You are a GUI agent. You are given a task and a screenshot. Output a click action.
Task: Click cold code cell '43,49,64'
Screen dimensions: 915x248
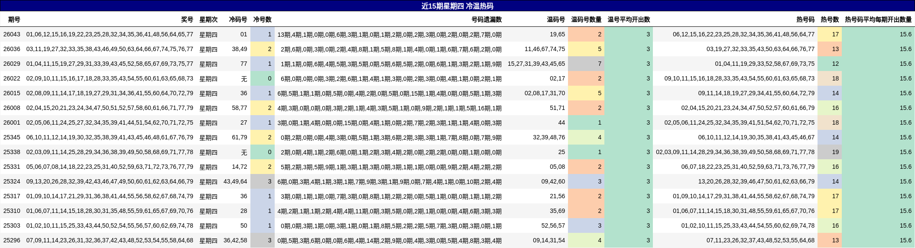235,181
